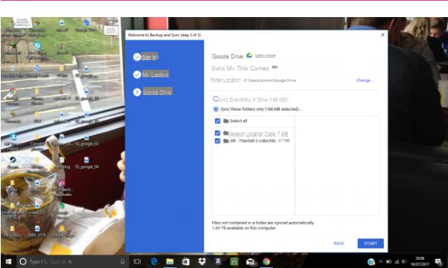Click the Cortana microphone icon

[122, 261]
